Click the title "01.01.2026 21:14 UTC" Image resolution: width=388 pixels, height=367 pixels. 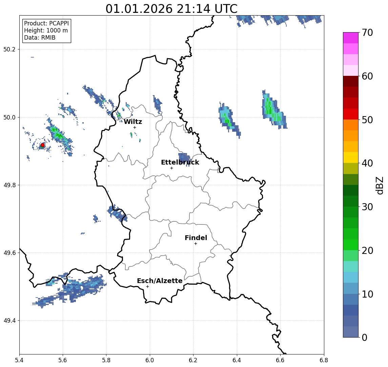[171, 9]
